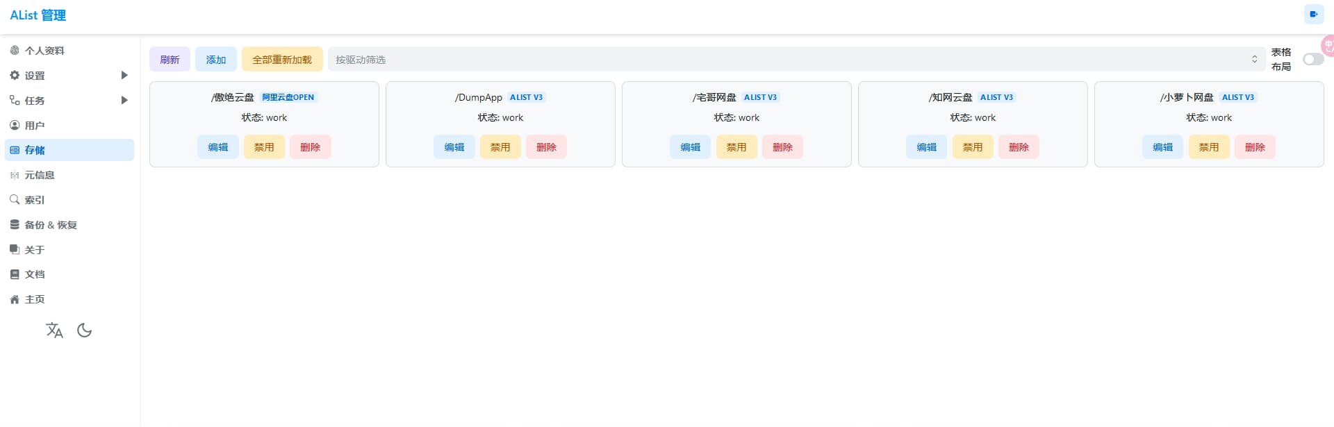Viewport: 1334px width, 427px height.
Task: Open 个人资料 in the sidebar
Action: (x=69, y=50)
